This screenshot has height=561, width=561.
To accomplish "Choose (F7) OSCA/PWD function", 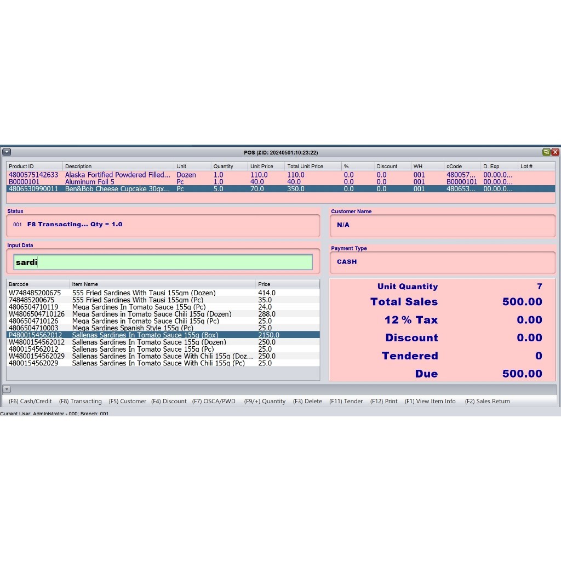I will (x=214, y=402).
